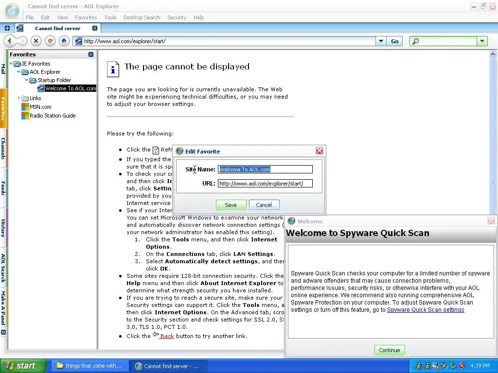Click the Back navigation arrow

point(10,41)
